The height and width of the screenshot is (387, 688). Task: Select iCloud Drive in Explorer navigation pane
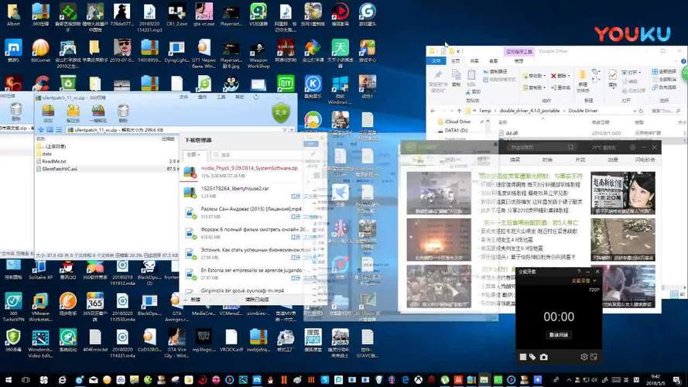point(454,122)
